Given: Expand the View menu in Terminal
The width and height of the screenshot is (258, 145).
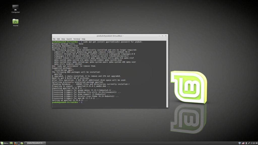Looking at the screenshot, I should point(63,39).
